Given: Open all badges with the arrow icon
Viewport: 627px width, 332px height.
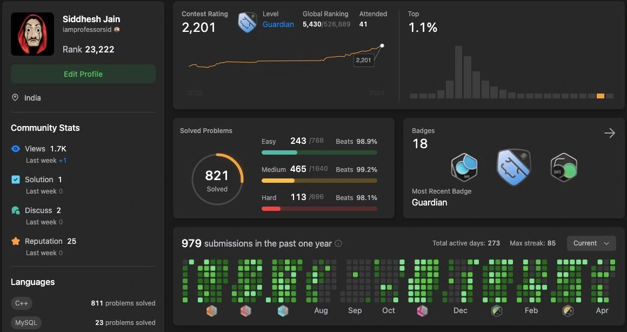Looking at the screenshot, I should (x=610, y=133).
